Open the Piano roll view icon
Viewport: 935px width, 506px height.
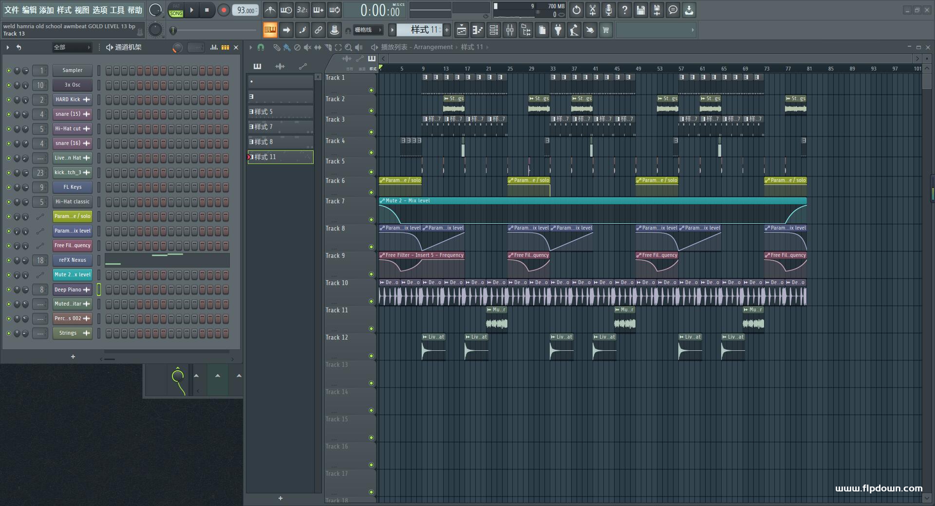(x=478, y=30)
